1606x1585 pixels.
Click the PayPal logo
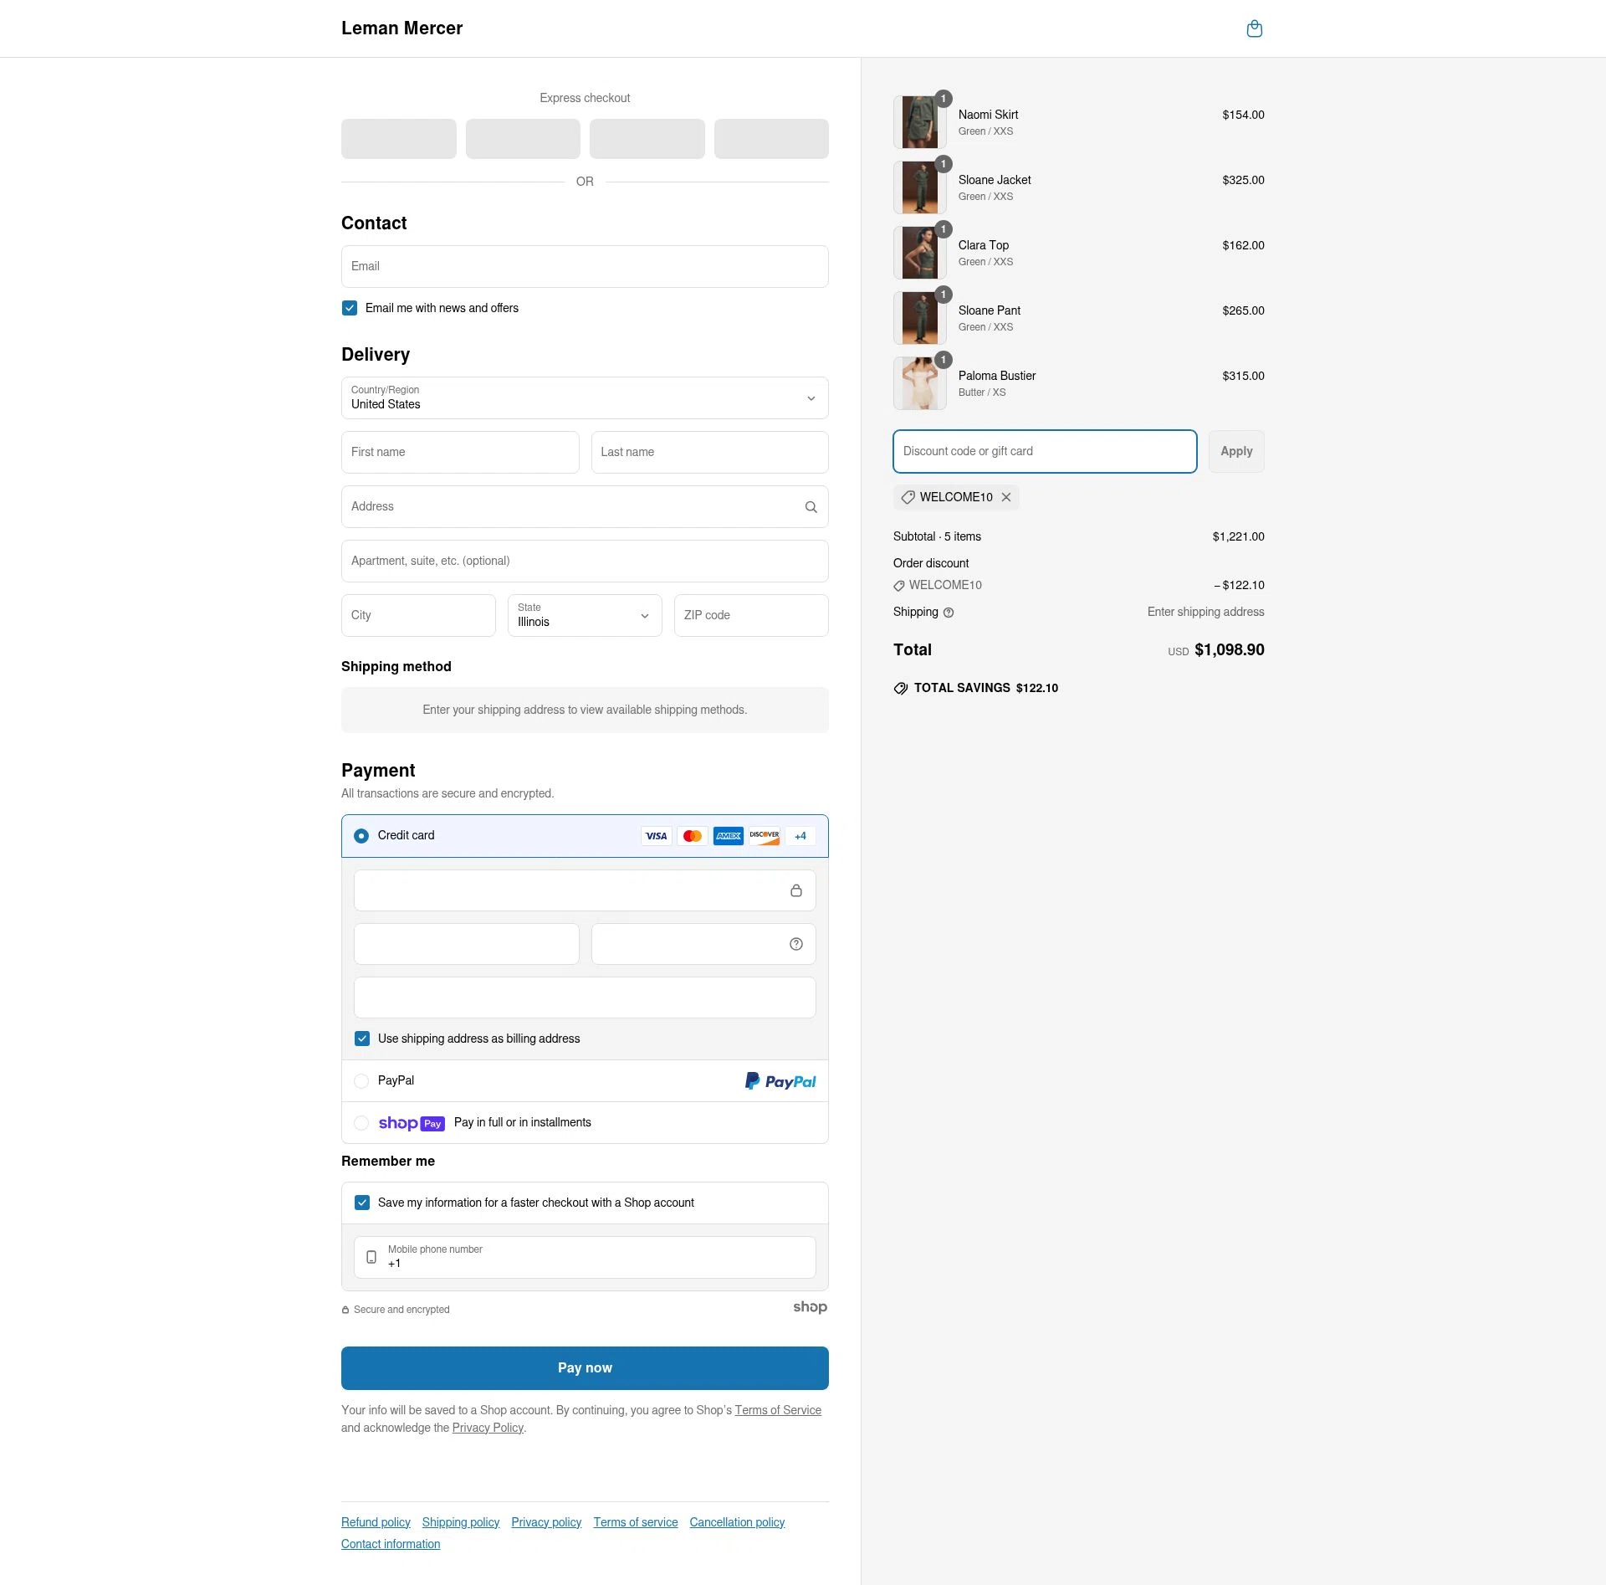(780, 1080)
